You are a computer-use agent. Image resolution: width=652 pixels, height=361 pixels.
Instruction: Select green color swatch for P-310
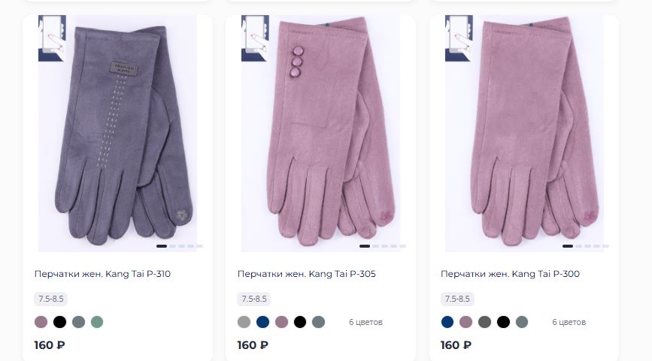pyautogui.click(x=97, y=322)
